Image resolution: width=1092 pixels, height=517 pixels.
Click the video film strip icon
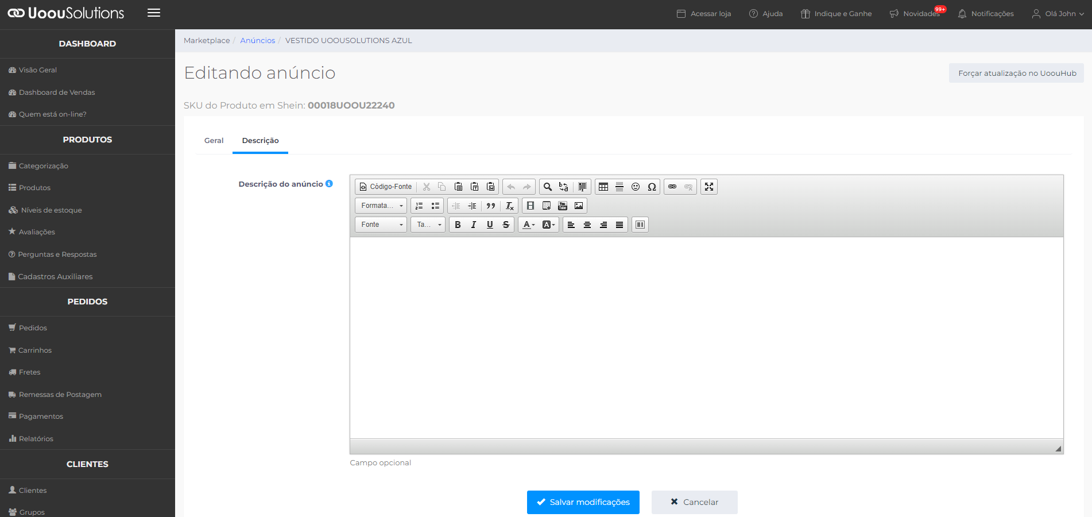tap(530, 206)
